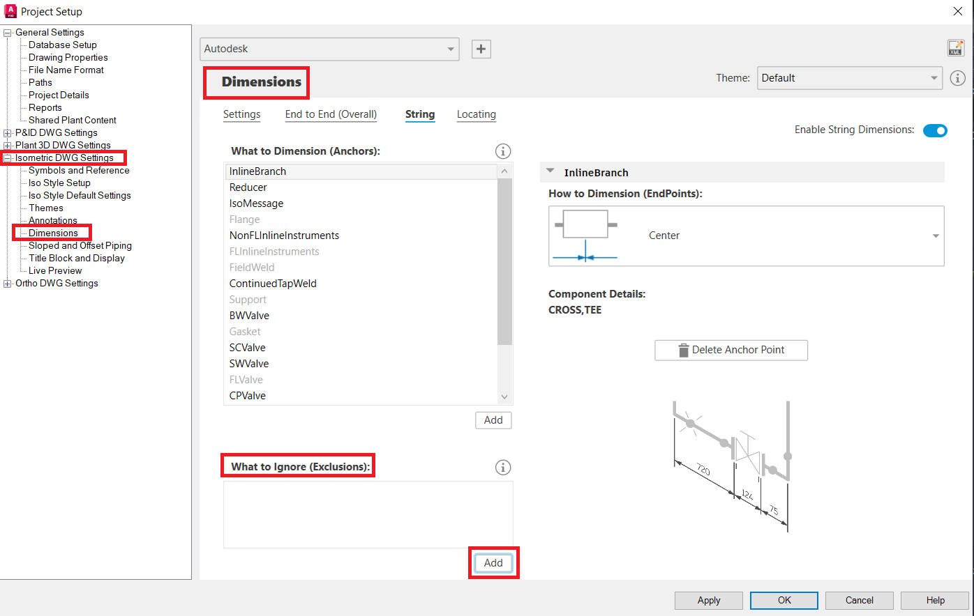
Task: Click the plus icon to add a profile
Action: tap(481, 49)
